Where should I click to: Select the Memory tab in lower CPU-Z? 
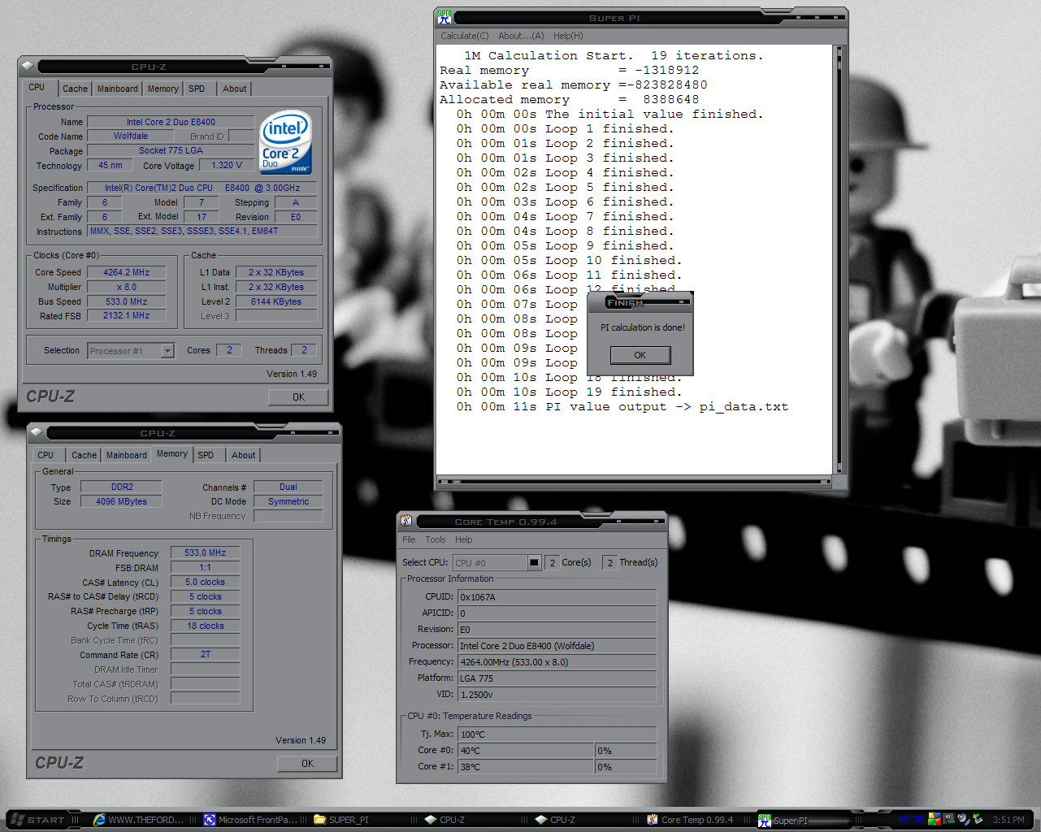(x=172, y=453)
